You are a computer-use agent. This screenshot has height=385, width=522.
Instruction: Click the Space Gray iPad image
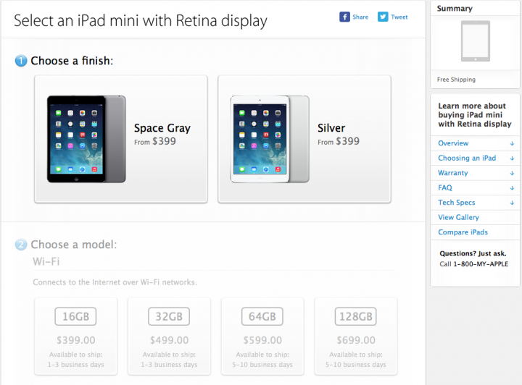click(86, 138)
